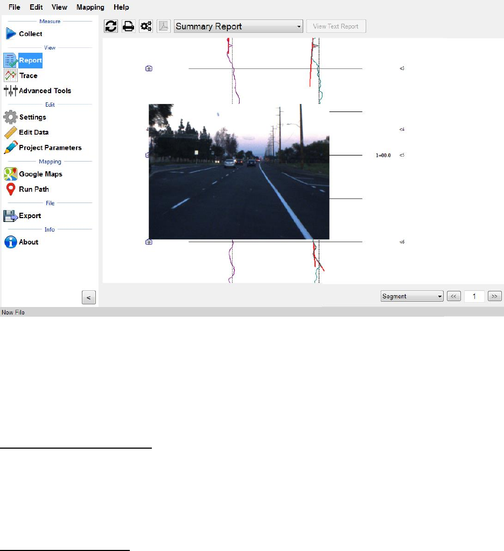Click the Collect play icon
The image size is (504, 551).
click(x=11, y=34)
